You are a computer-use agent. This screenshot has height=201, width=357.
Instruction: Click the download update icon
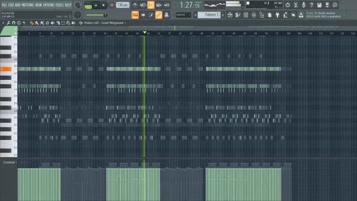pyautogui.click(x=301, y=15)
